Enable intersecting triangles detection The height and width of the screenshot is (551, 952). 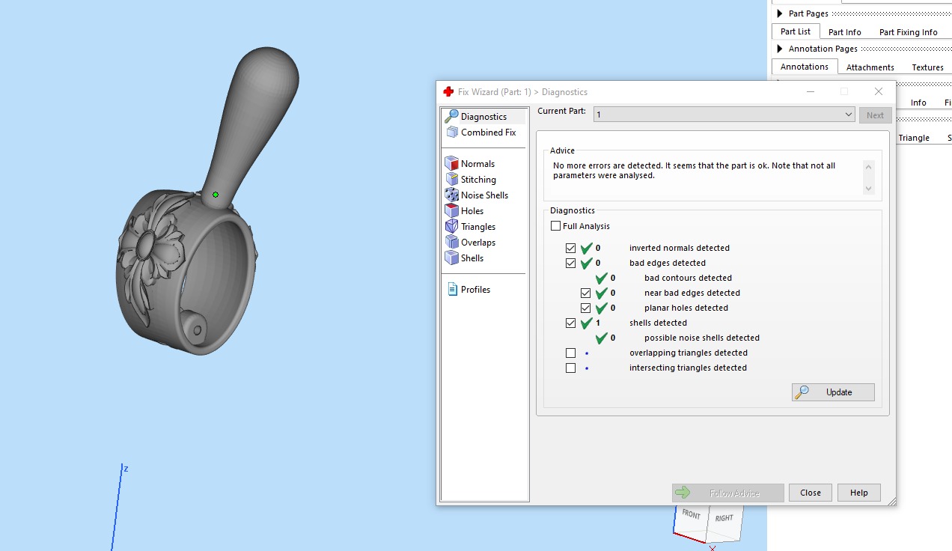coord(571,368)
